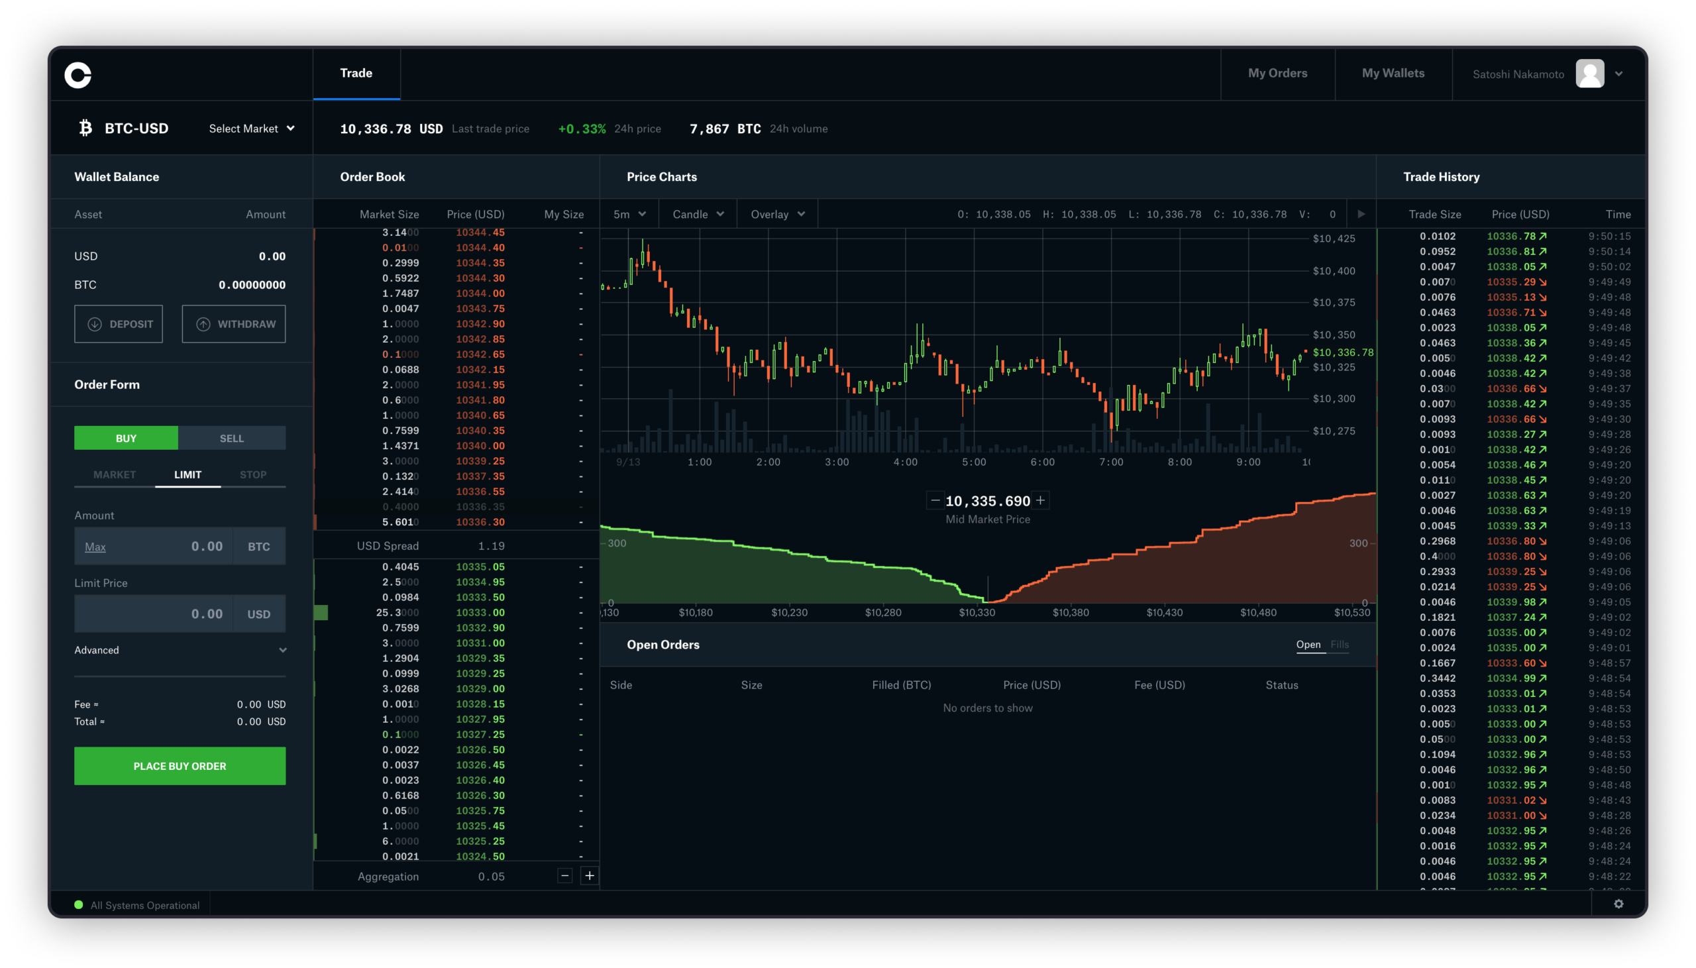Image resolution: width=1696 pixels, height=968 pixels.
Task: Select the MARKET order tab
Action: pyautogui.click(x=114, y=474)
